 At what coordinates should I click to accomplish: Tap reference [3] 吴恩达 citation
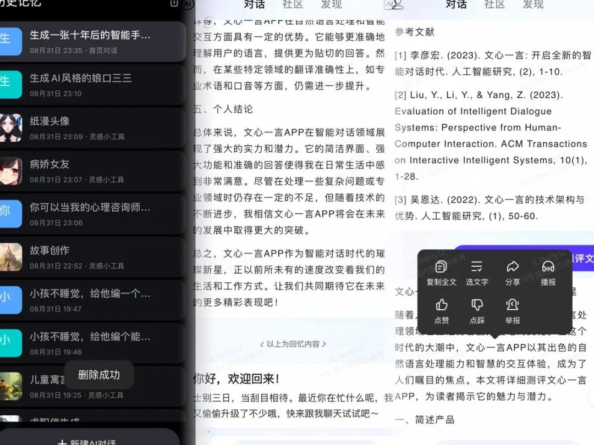490,208
